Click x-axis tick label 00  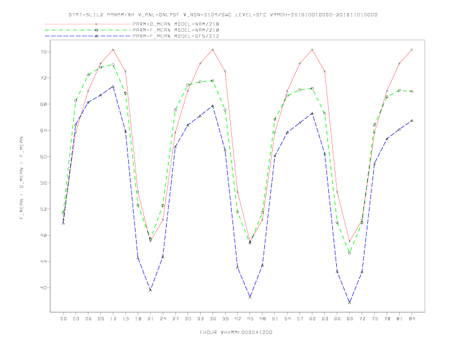(x=63, y=319)
